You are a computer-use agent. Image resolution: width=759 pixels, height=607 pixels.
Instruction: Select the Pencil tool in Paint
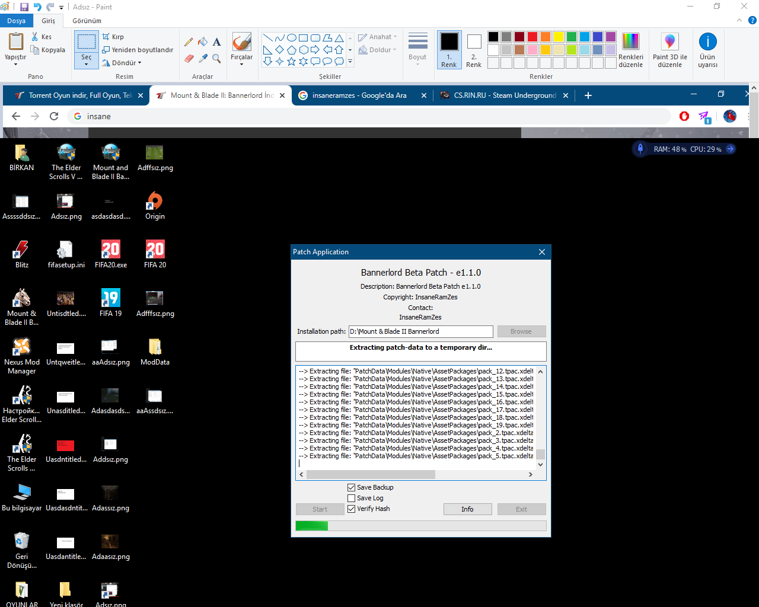click(189, 42)
